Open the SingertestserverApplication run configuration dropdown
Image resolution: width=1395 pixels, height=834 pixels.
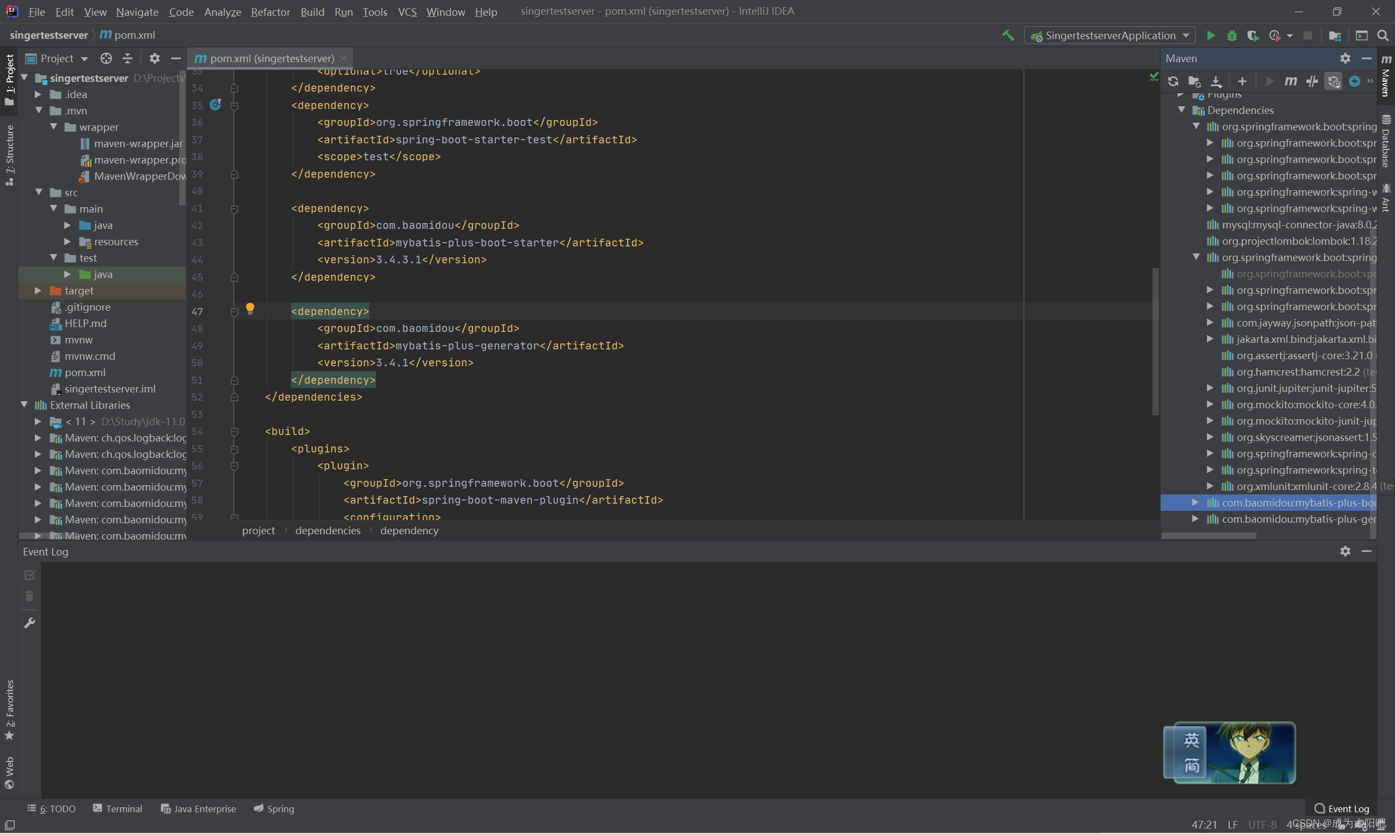click(1110, 35)
